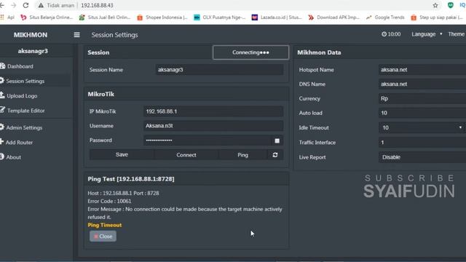Click the not-secure warning triangle icon
This screenshot has width=466, height=262.
[41, 5]
